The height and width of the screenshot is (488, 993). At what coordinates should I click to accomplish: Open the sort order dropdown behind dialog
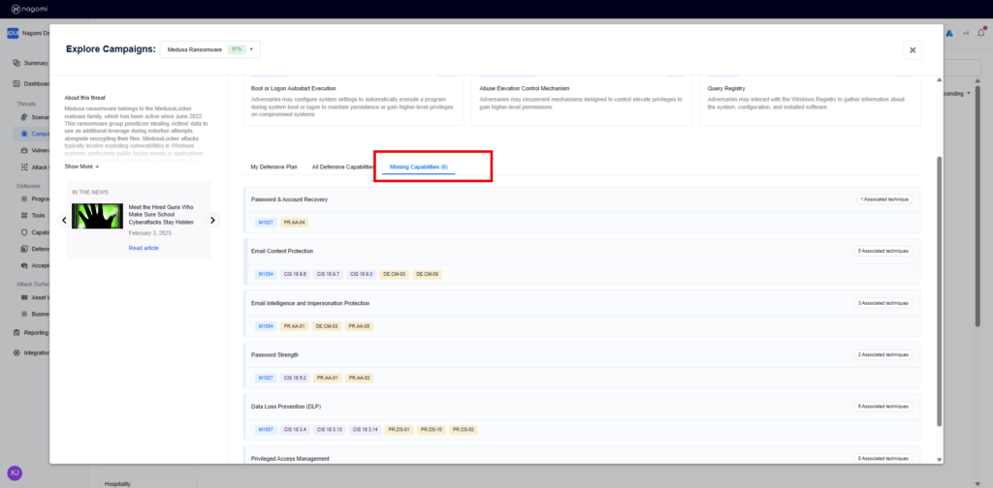click(956, 94)
